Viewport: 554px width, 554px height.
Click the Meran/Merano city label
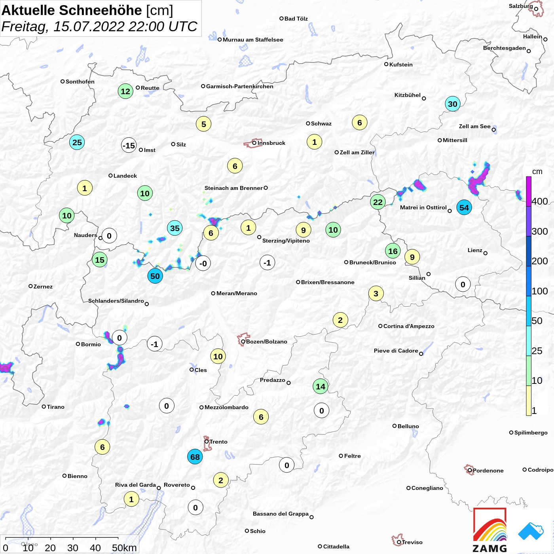pyautogui.click(x=237, y=293)
